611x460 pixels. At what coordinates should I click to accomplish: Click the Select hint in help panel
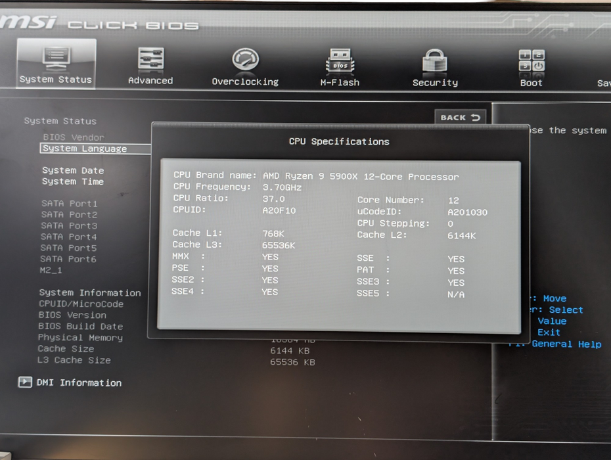(x=566, y=310)
